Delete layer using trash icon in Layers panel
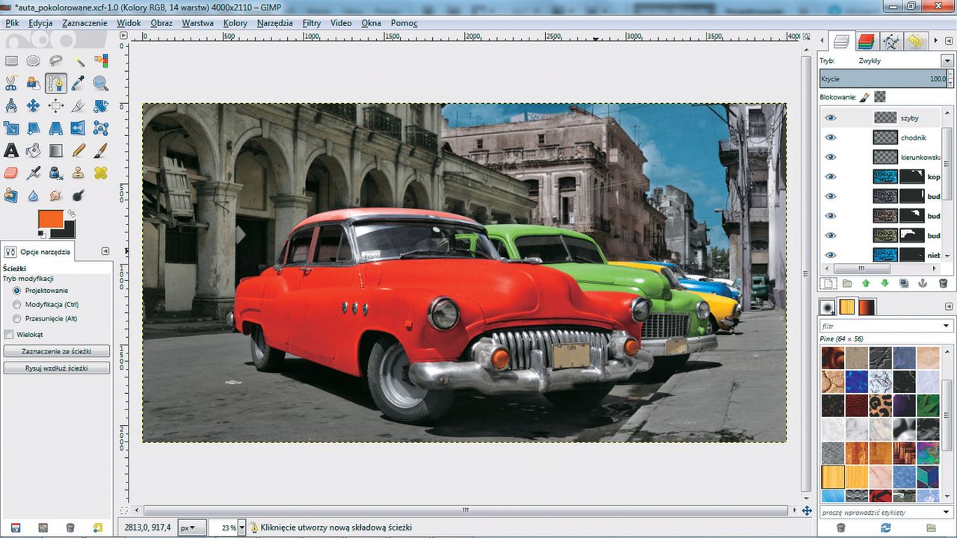957x538 pixels. pyautogui.click(x=943, y=283)
